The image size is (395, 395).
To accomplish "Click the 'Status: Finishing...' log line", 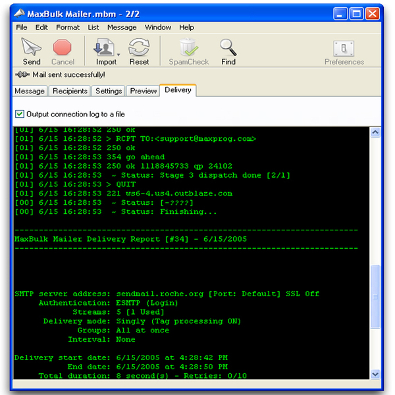I will (116, 211).
